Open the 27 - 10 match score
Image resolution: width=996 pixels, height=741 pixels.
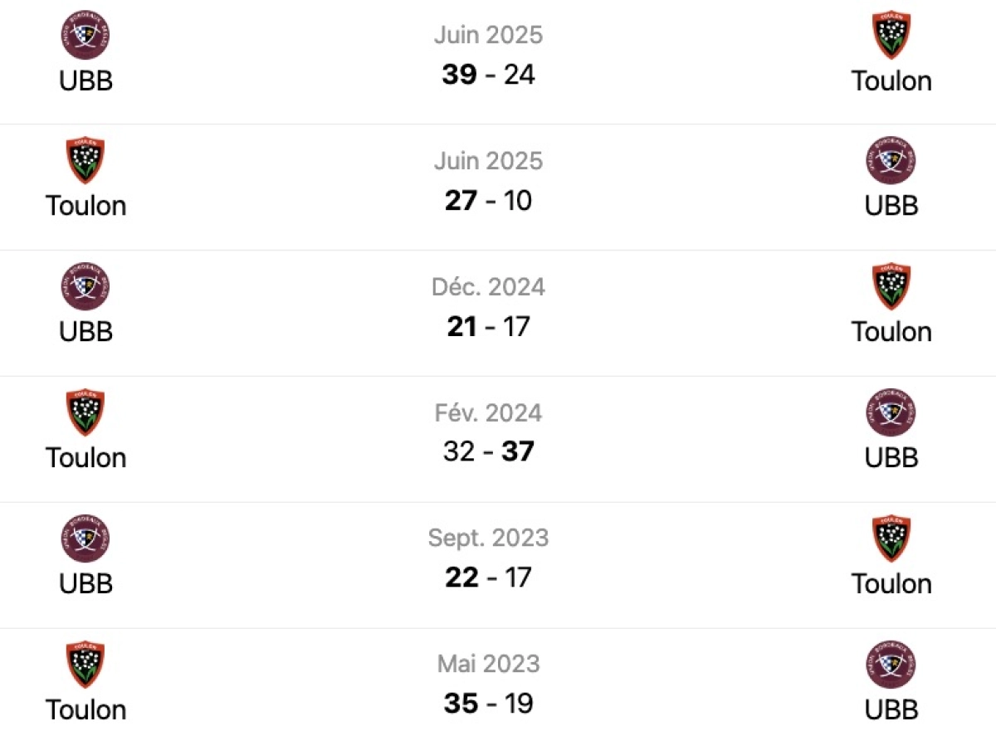tap(488, 201)
